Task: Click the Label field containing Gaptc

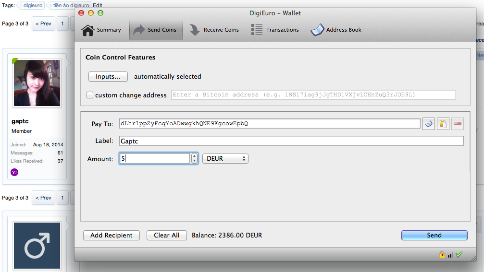Action: point(291,141)
